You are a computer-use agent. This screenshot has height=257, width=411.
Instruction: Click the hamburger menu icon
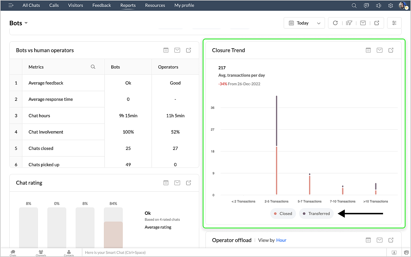click(11, 5)
